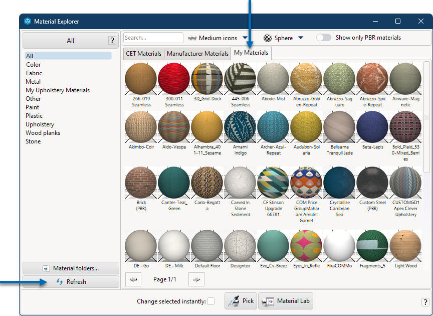Open the Material Lab
This screenshot has width=433, height=316.
(286, 301)
